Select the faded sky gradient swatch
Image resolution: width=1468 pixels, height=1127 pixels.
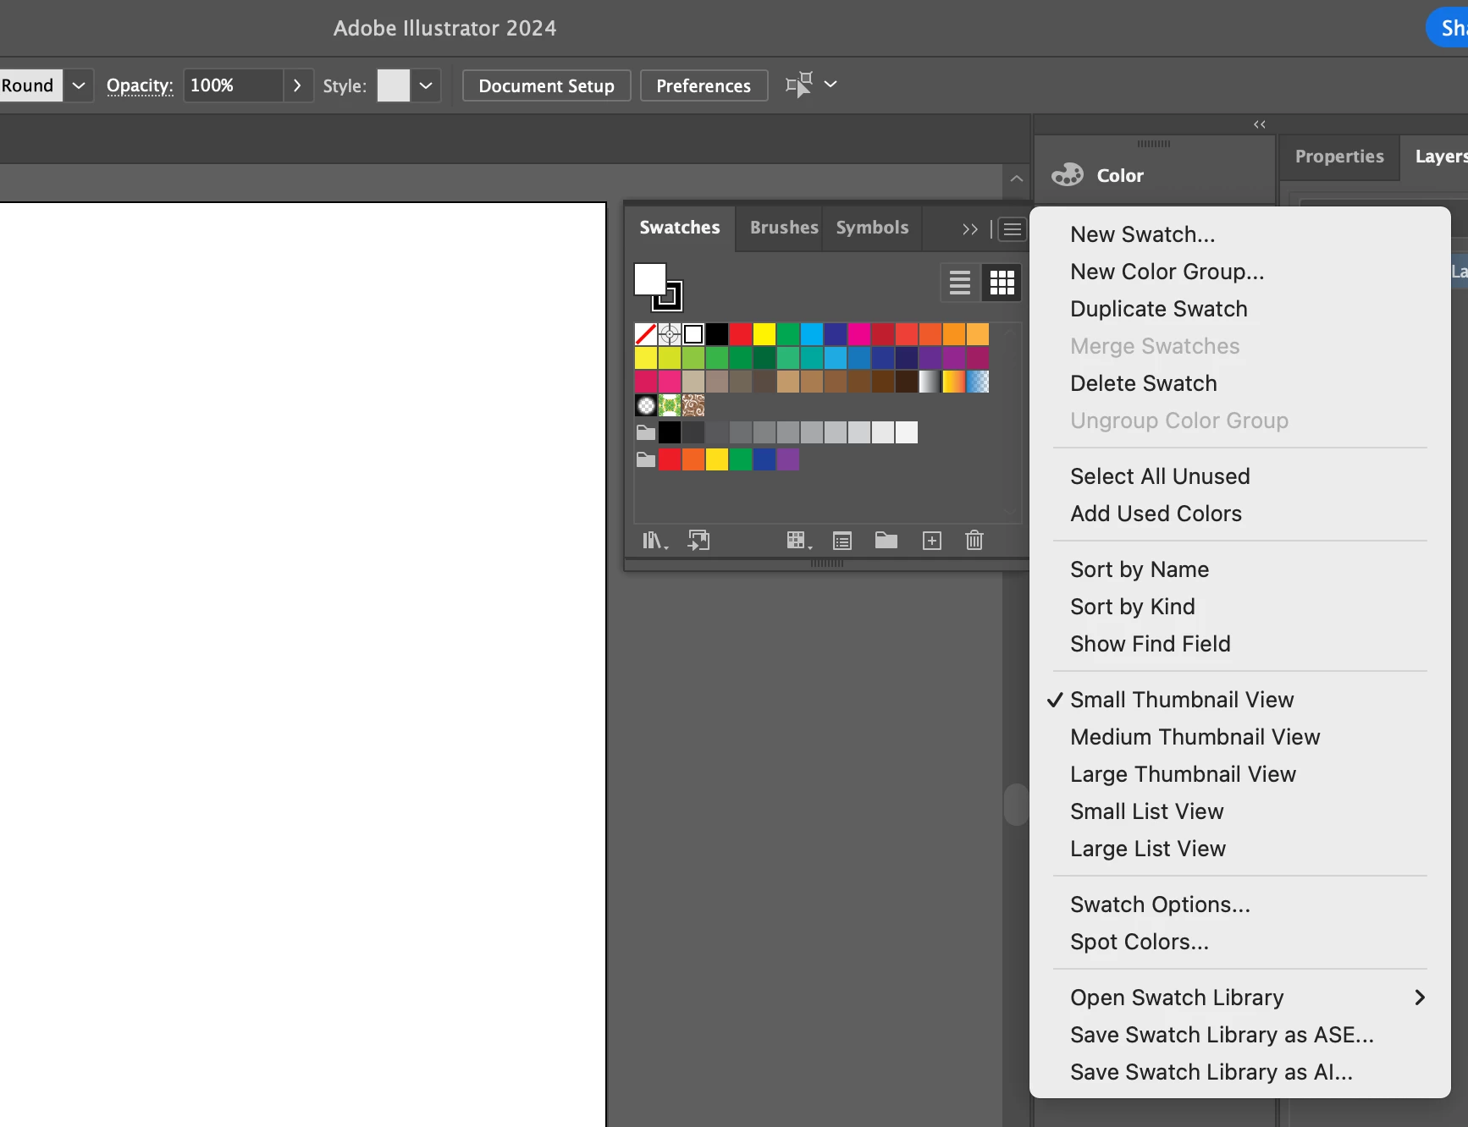[x=978, y=382]
